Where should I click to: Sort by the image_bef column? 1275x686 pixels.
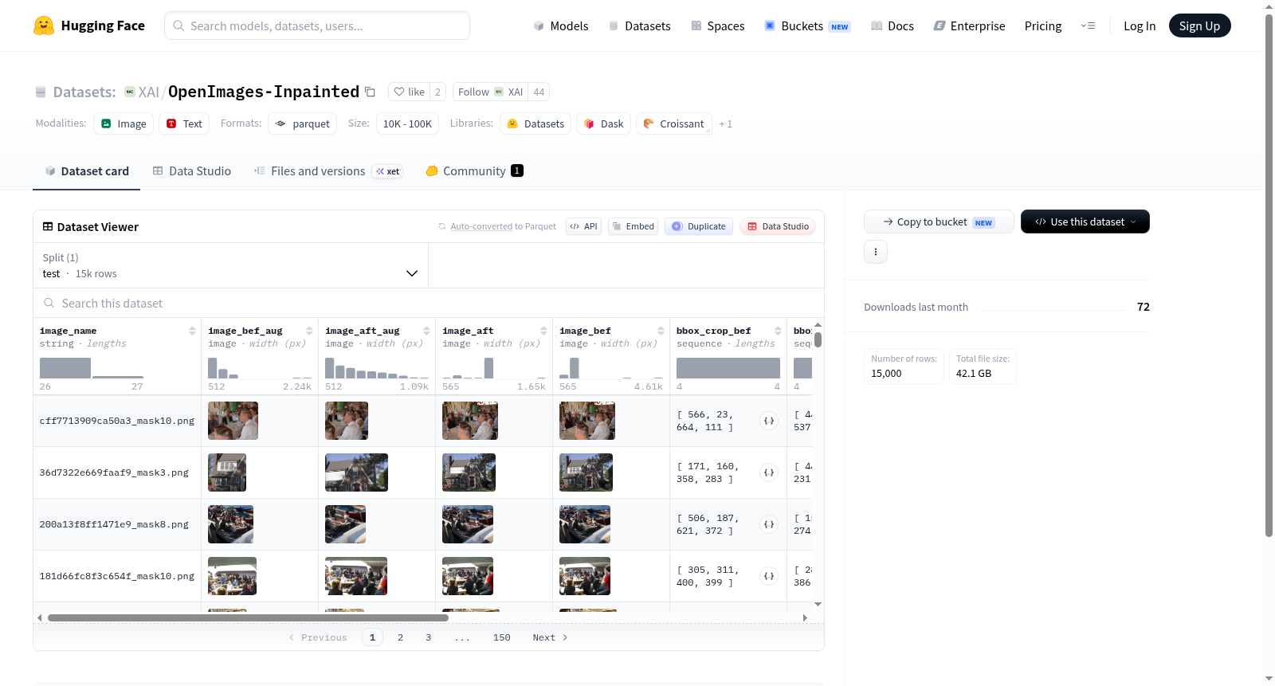[661, 331]
